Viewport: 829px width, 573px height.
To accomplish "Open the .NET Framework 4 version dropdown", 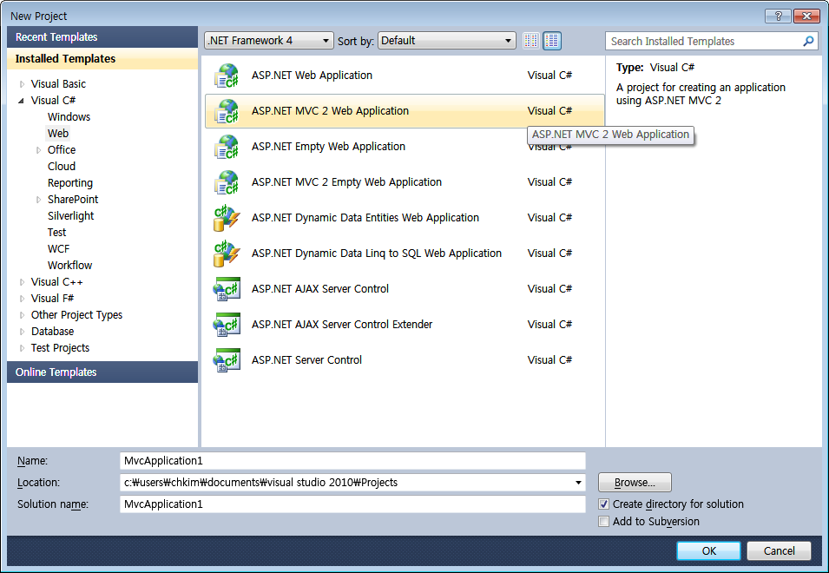I will click(268, 41).
